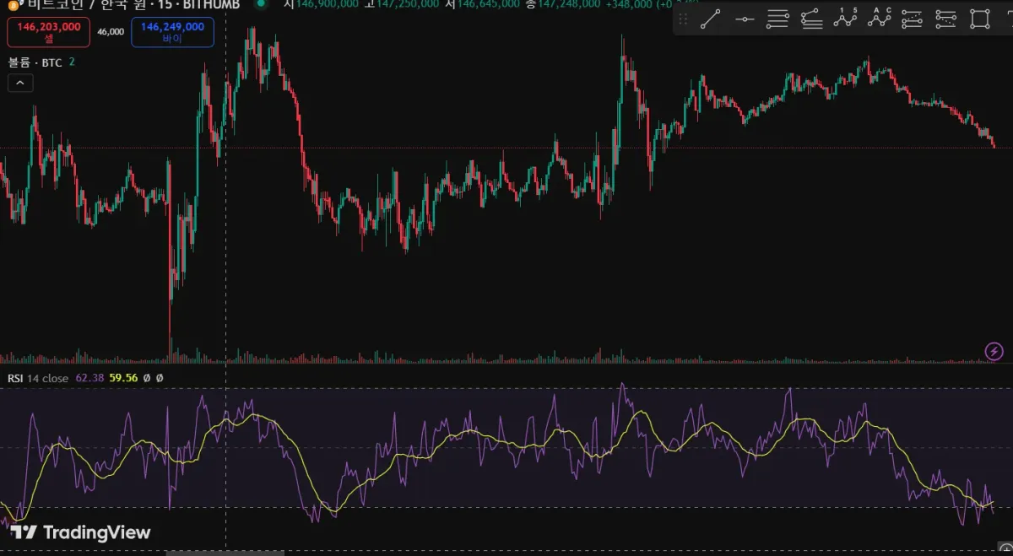The image size is (1013, 556).
Task: Choose the trend-based Fib extension tool icon
Action: click(x=811, y=19)
